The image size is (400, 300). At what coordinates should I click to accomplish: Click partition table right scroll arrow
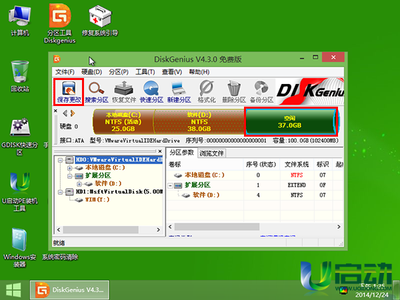pyautogui.click(x=339, y=227)
